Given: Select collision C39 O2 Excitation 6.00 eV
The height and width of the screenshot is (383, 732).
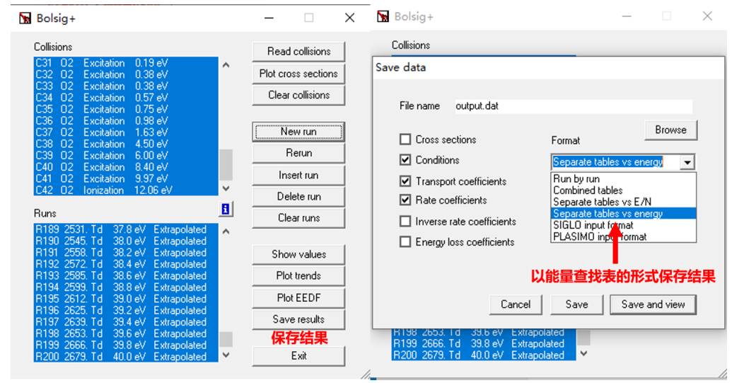Looking at the screenshot, I should coord(126,156).
